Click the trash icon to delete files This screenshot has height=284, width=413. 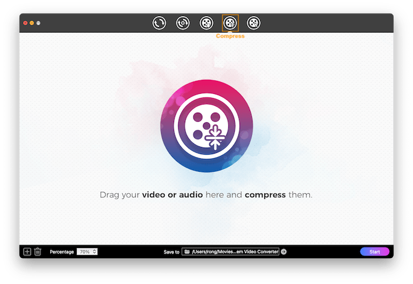pyautogui.click(x=38, y=252)
